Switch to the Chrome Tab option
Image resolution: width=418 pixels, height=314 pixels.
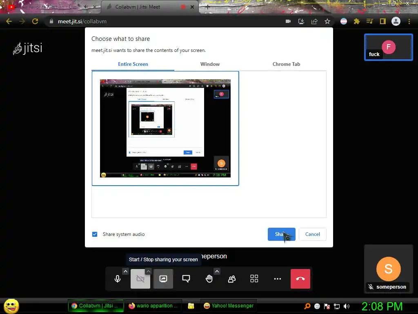click(x=286, y=64)
